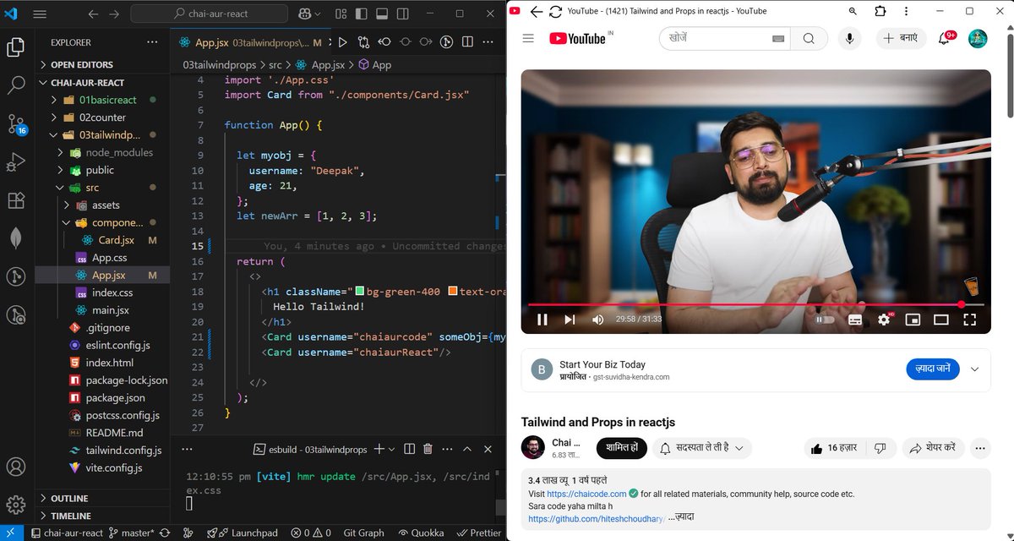Click the green bg-green-400 color swatch in code

click(x=360, y=292)
